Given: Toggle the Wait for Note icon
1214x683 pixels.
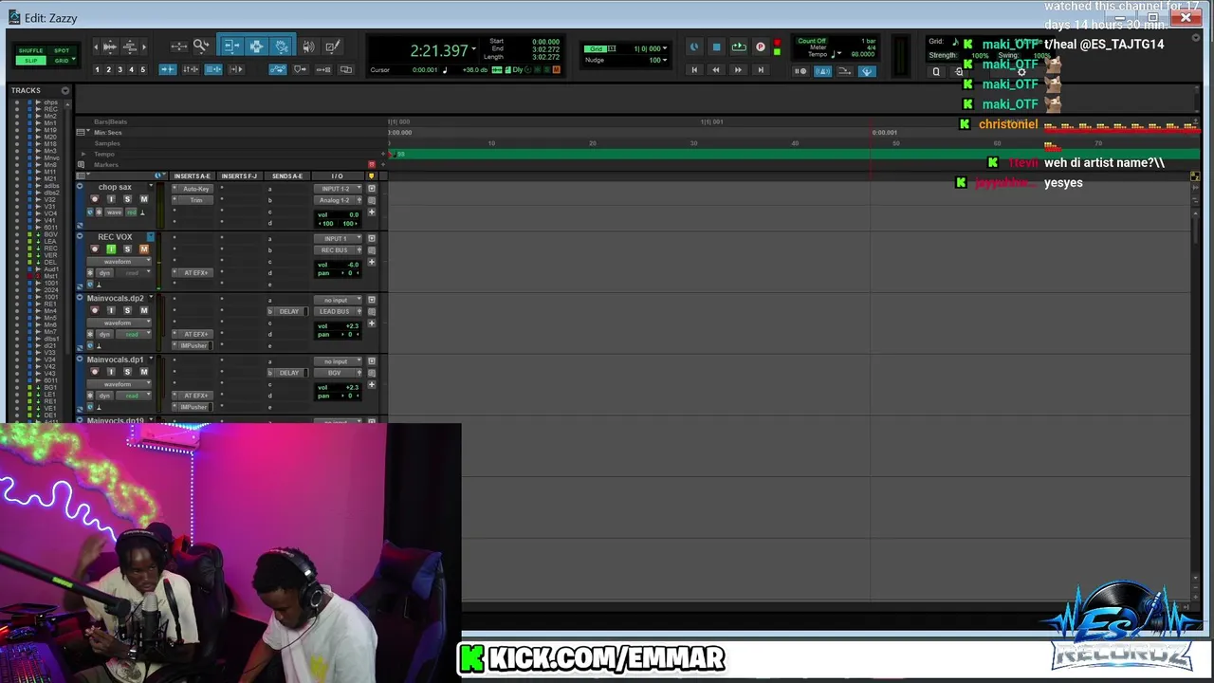Looking at the screenshot, I should (800, 71).
